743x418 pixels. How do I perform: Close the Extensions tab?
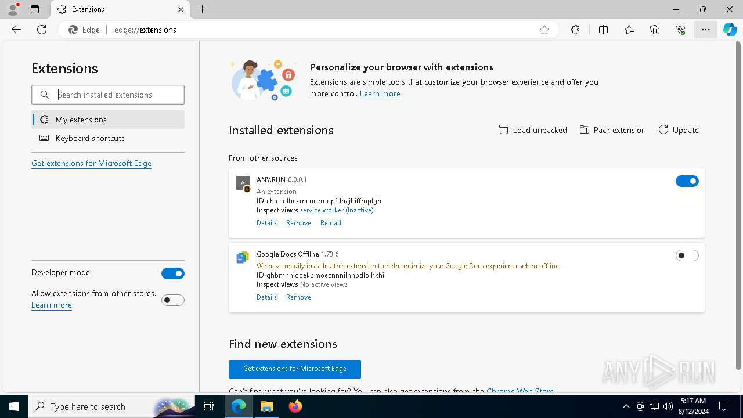181,9
